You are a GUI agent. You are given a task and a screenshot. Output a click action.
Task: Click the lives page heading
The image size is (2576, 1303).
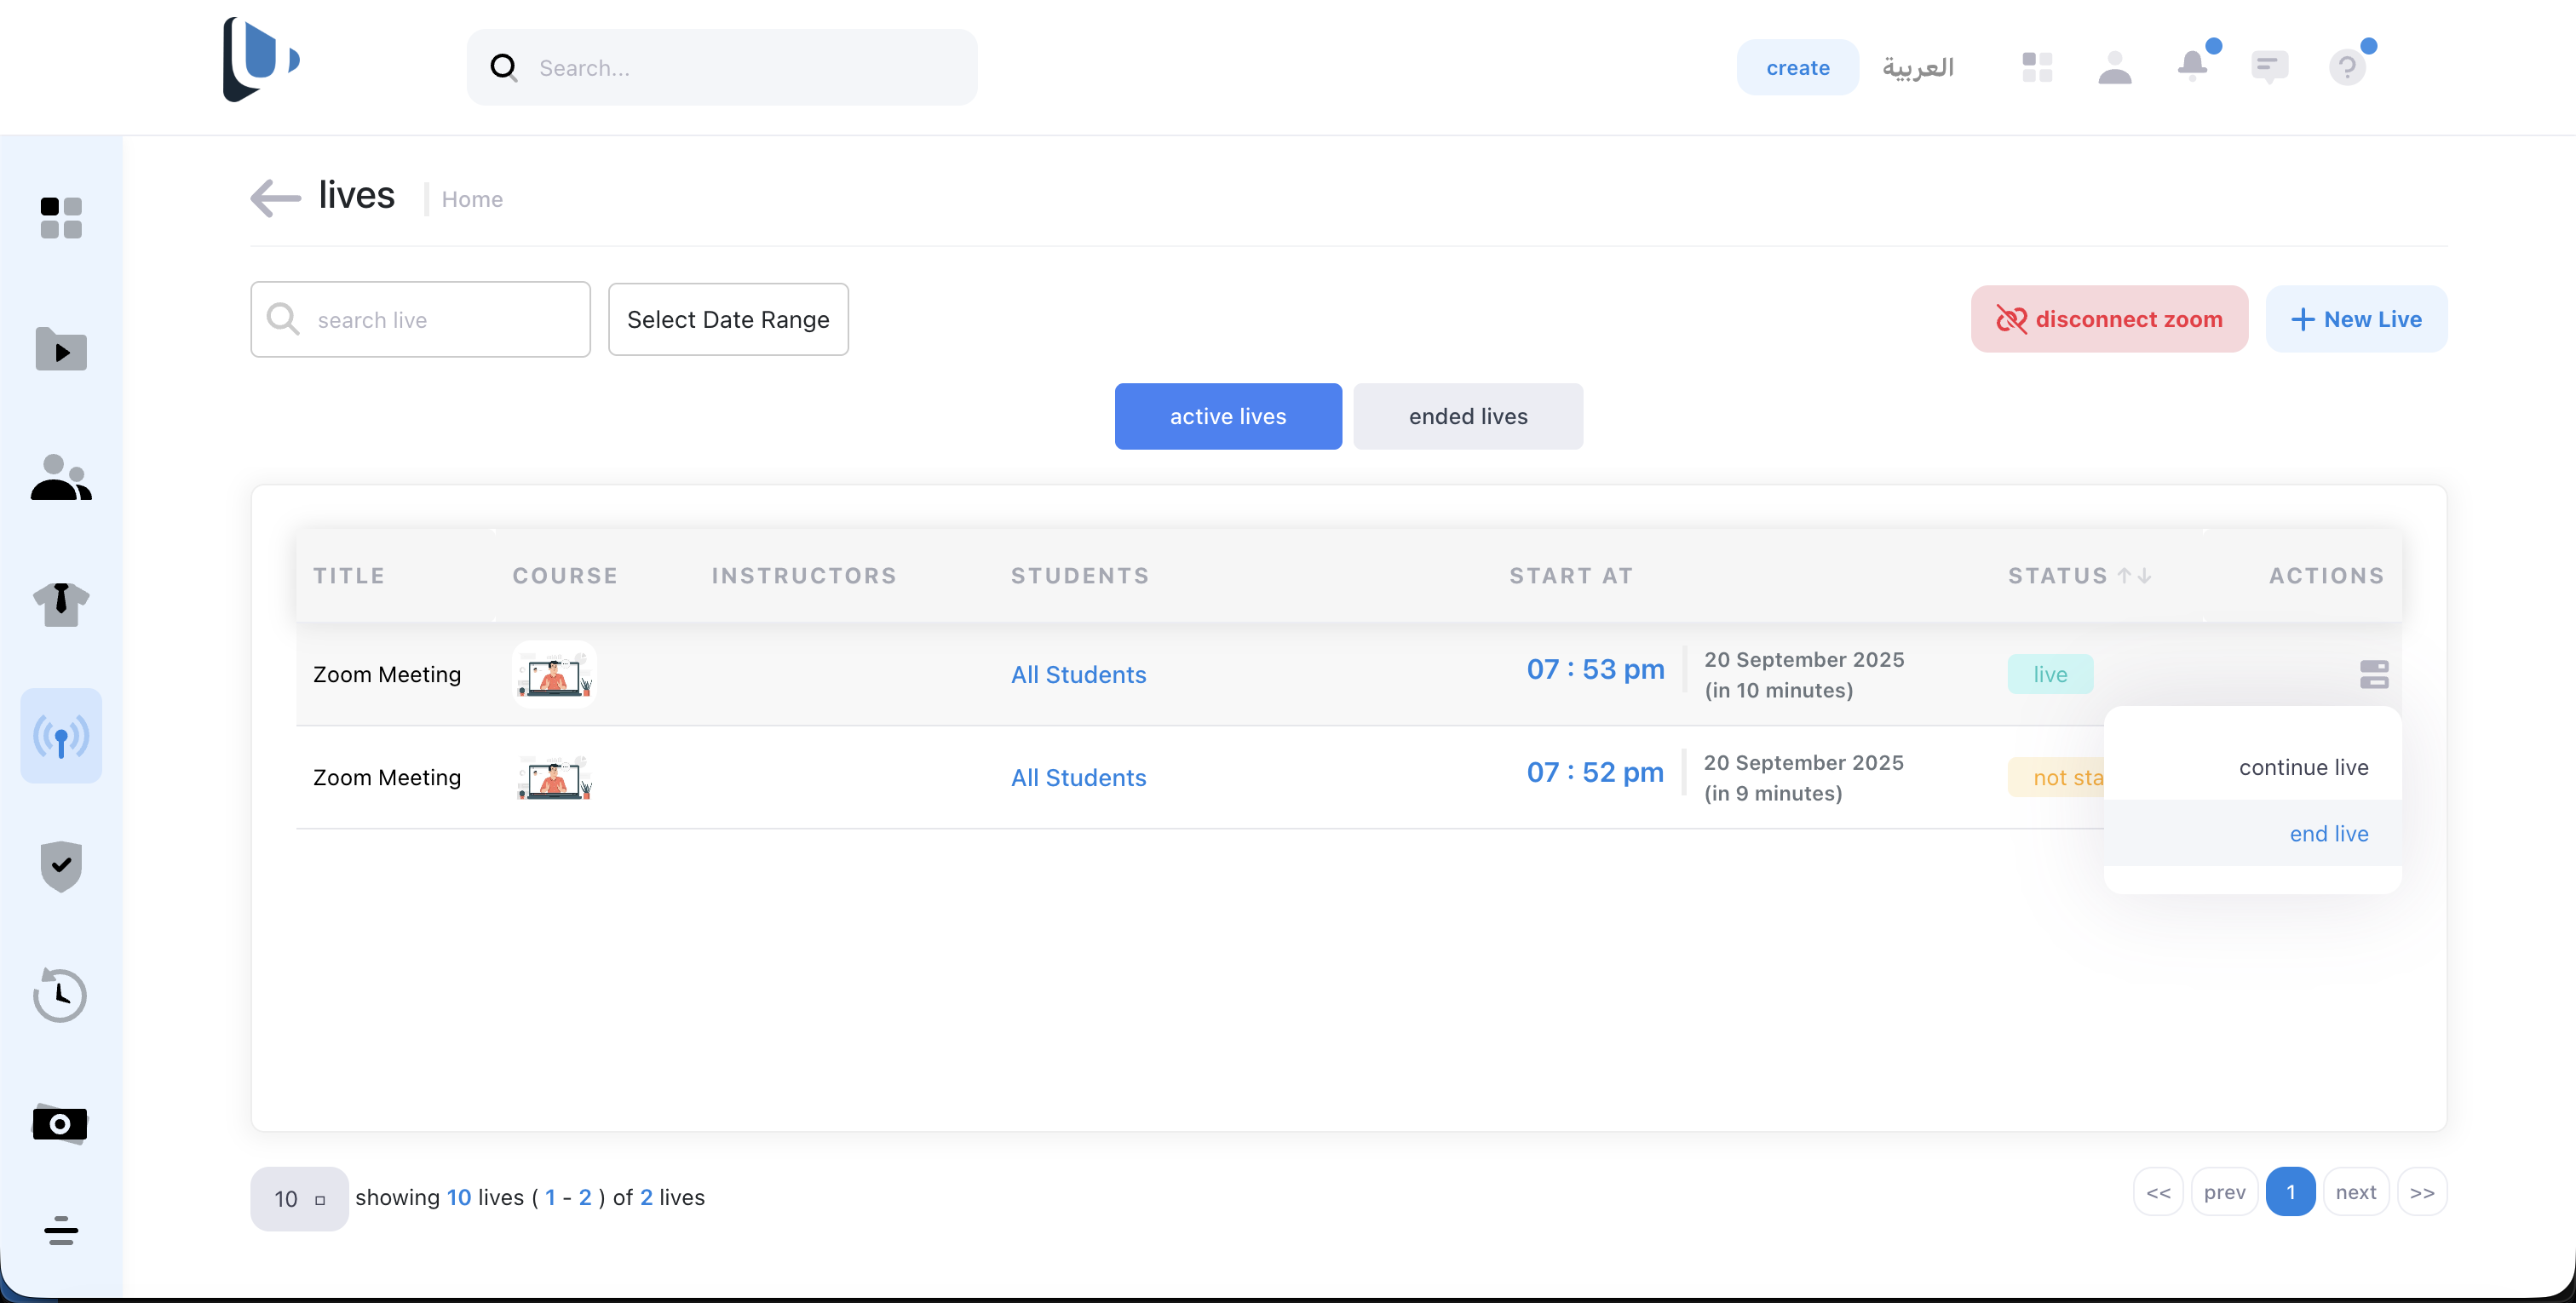(357, 195)
